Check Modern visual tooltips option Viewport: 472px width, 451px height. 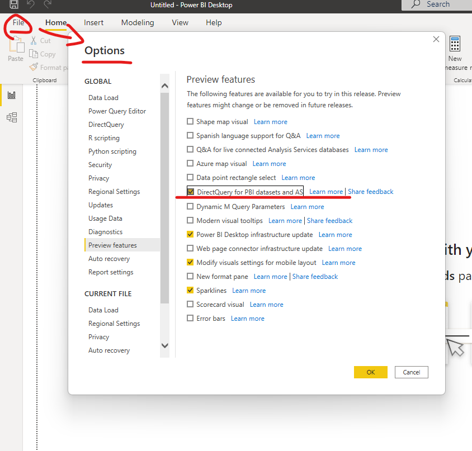point(190,220)
